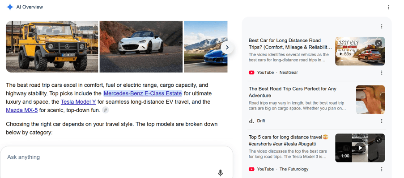
Task: Open the Tesla Model Y link
Action: pos(78,101)
